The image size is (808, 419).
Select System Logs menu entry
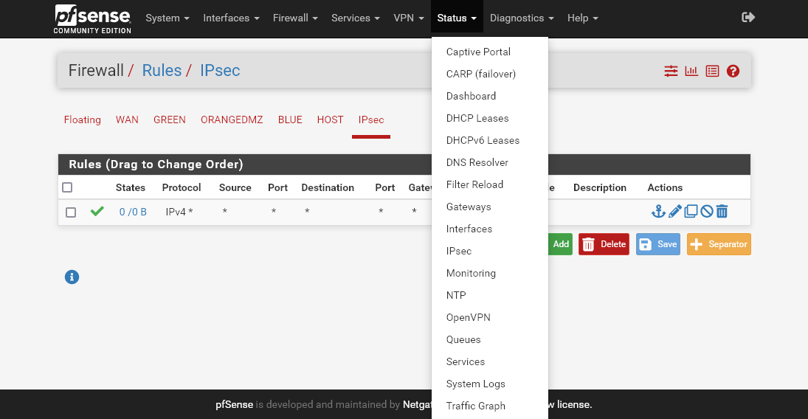489,384
